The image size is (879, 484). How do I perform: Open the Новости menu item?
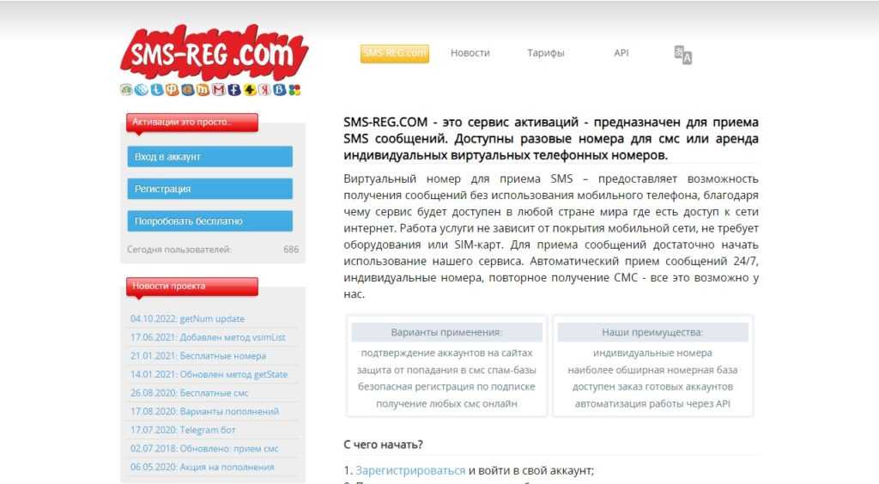click(x=470, y=52)
